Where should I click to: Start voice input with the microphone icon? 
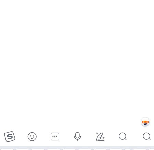coord(77,136)
